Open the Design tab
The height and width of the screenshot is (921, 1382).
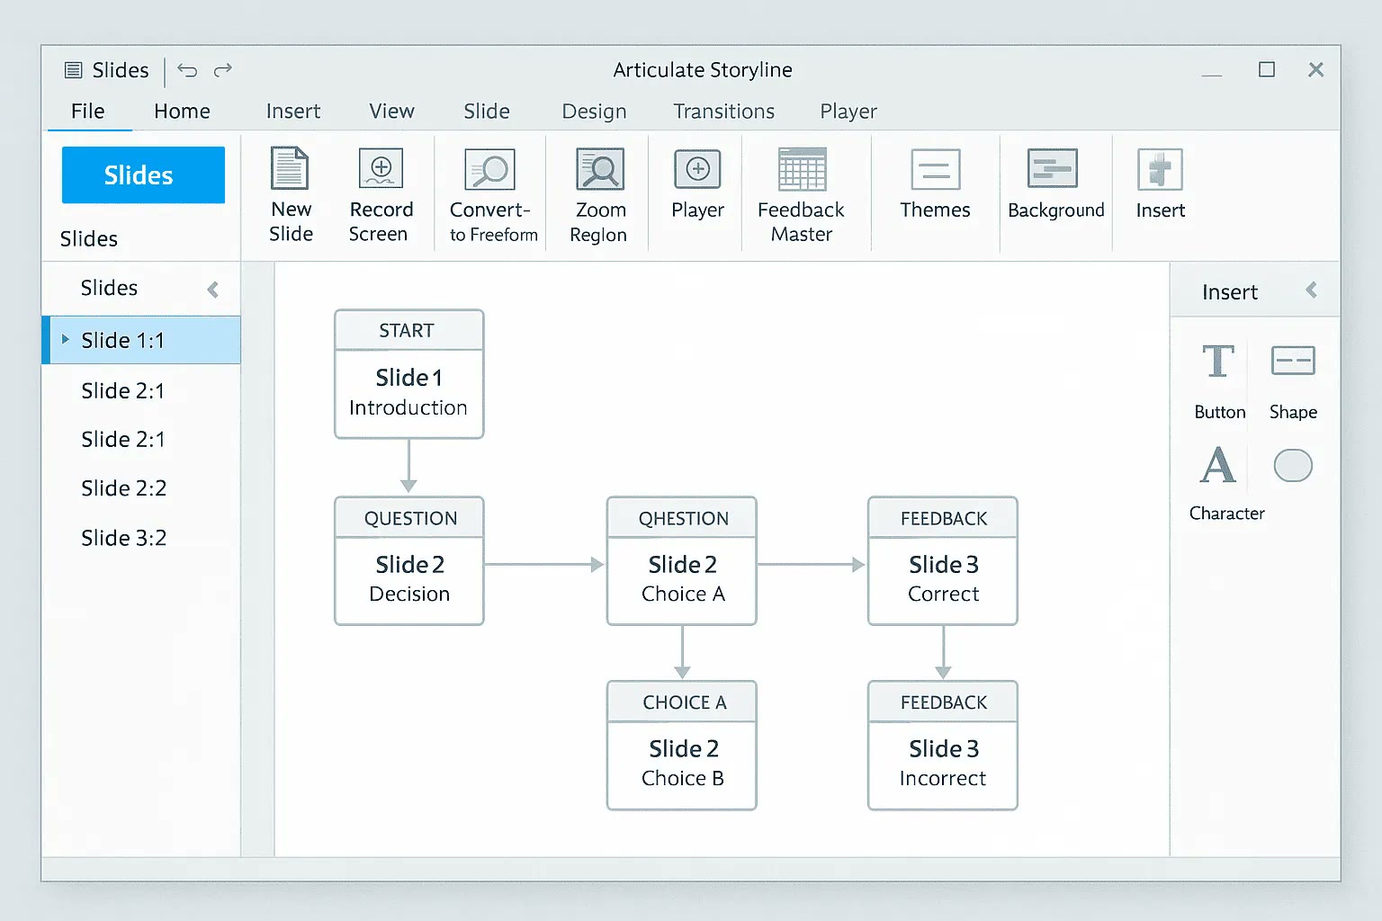click(x=594, y=112)
